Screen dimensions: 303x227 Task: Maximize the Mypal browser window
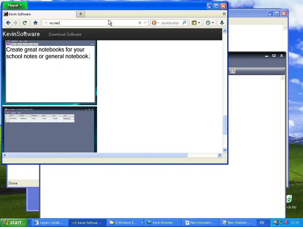click(217, 6)
